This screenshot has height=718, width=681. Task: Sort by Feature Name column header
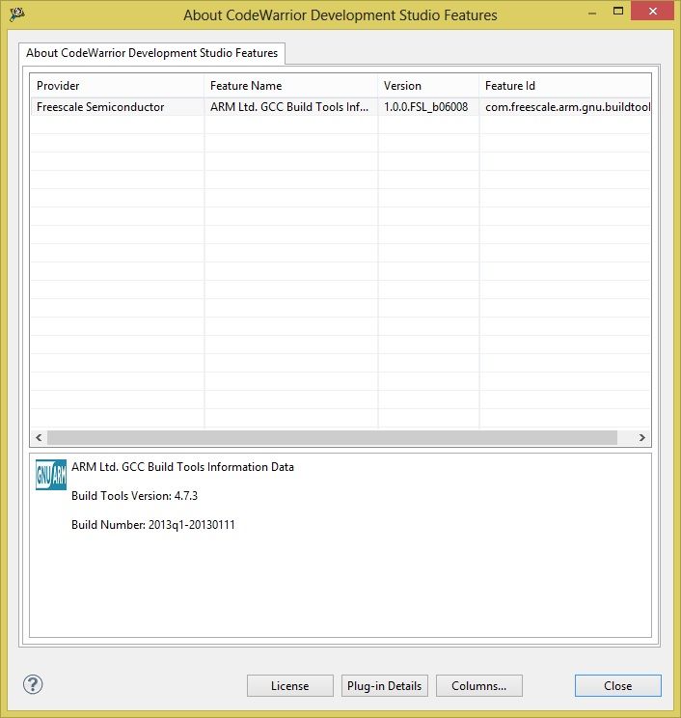290,86
